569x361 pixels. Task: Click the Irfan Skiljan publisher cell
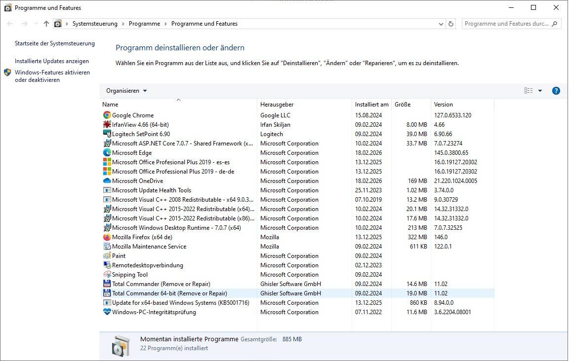[x=275, y=125]
